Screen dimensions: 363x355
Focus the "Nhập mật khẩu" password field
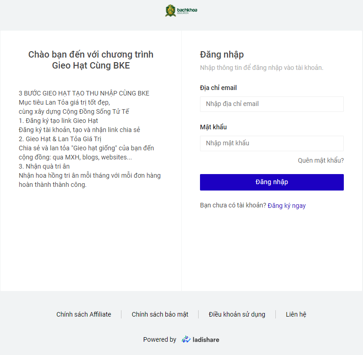coord(272,143)
